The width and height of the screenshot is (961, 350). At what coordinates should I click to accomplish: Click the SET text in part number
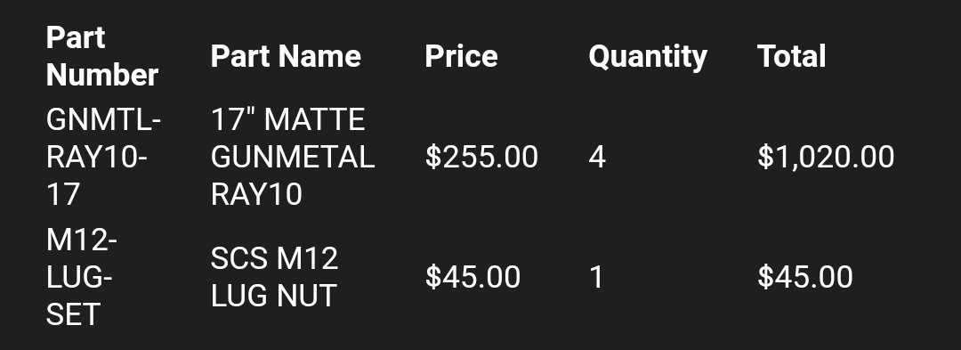click(x=73, y=315)
